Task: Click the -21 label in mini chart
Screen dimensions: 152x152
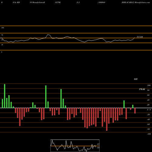Action: pos(98,144)
